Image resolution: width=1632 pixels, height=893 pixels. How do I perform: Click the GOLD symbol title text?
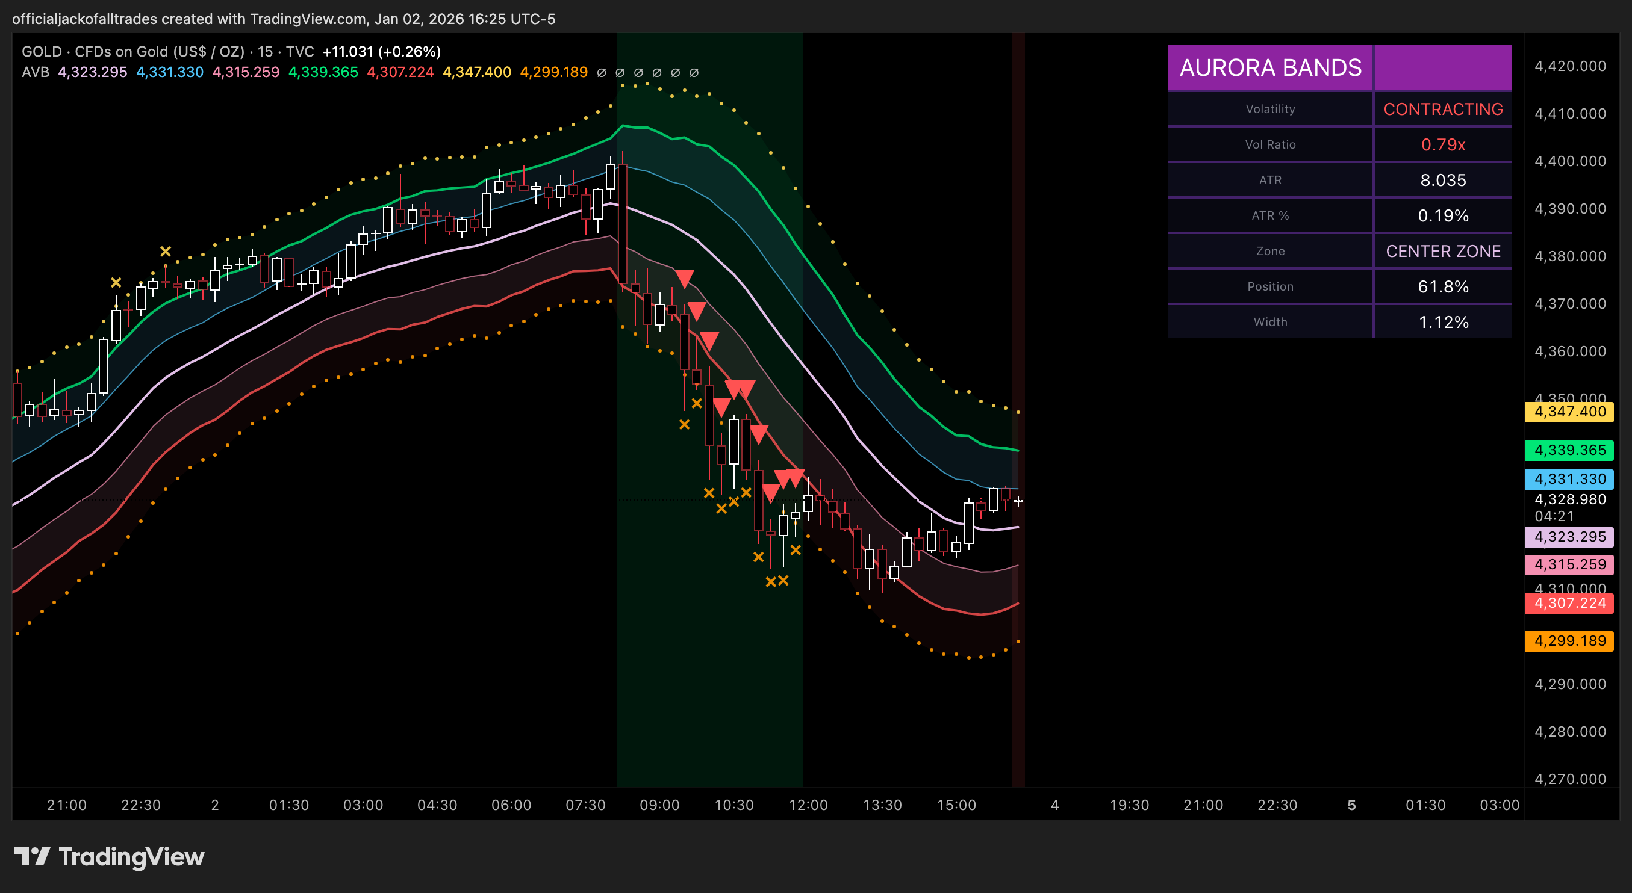coord(168,51)
